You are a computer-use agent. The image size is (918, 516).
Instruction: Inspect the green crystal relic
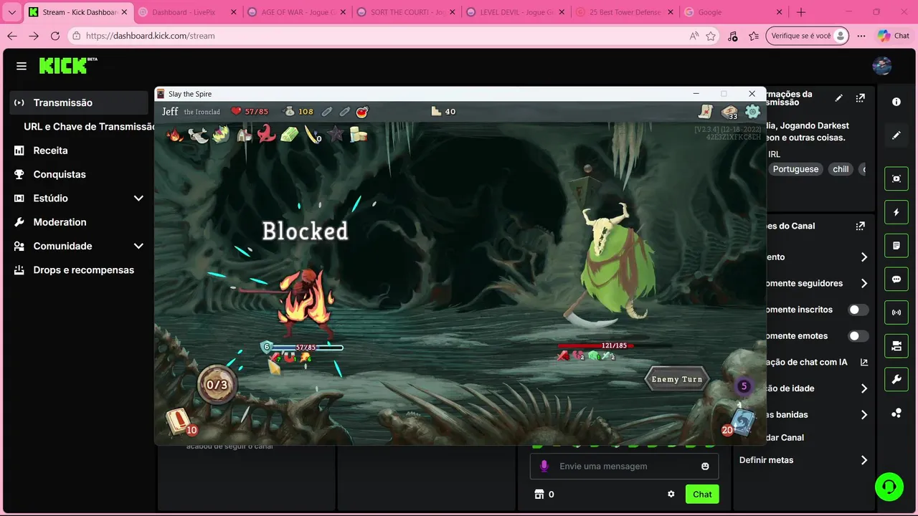(289, 135)
